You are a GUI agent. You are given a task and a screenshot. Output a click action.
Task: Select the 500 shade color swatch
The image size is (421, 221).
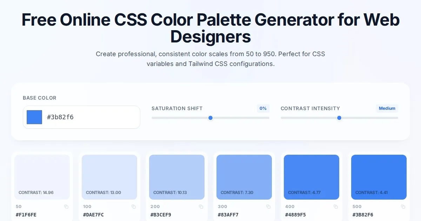pos(379,177)
